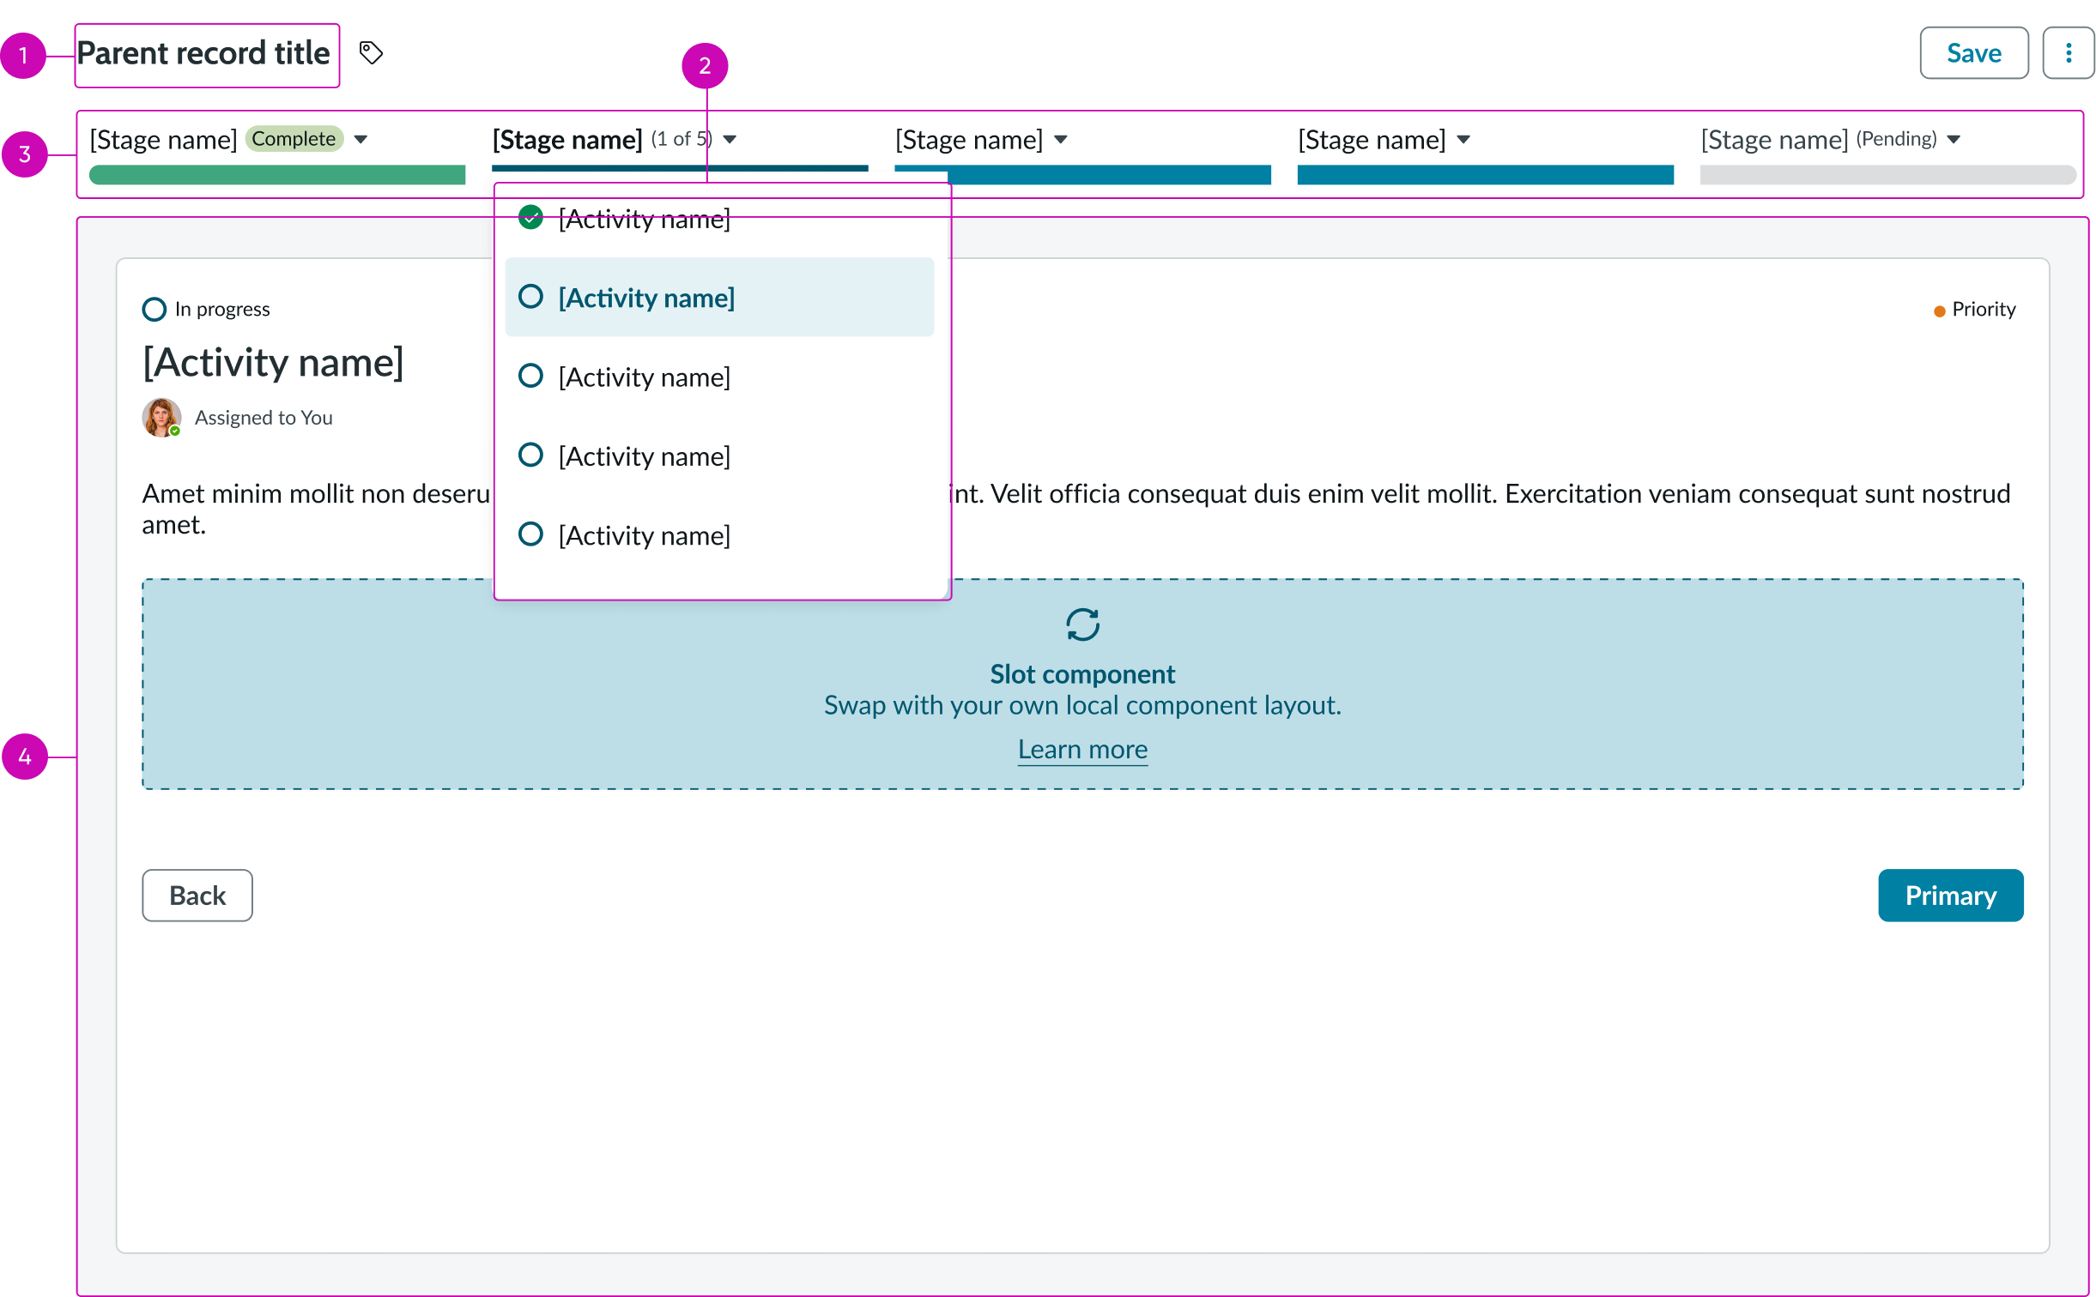Select the last activity radio option
The height and width of the screenshot is (1297, 2096).
[531, 534]
